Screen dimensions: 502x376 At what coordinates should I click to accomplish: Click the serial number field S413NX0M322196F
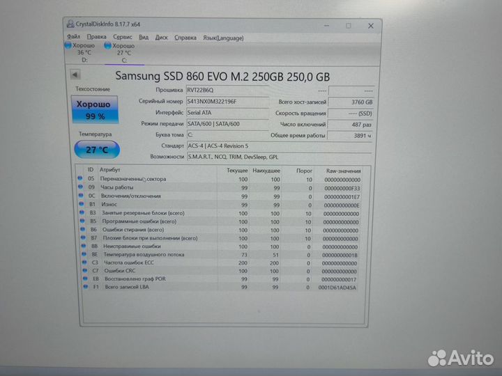click(x=227, y=102)
